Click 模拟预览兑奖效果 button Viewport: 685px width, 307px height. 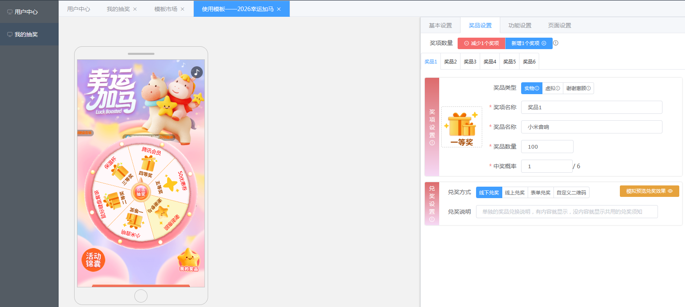coord(649,191)
